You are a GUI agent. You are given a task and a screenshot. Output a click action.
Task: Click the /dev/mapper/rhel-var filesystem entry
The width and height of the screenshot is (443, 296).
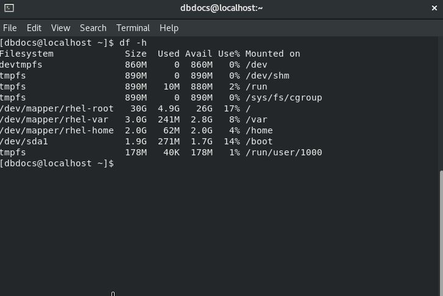pos(54,119)
